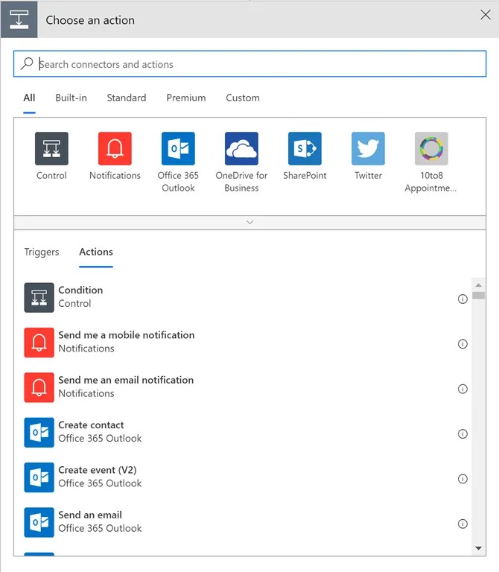Image resolution: width=499 pixels, height=572 pixels.
Task: Expand the connectors list chevron
Action: (x=249, y=222)
